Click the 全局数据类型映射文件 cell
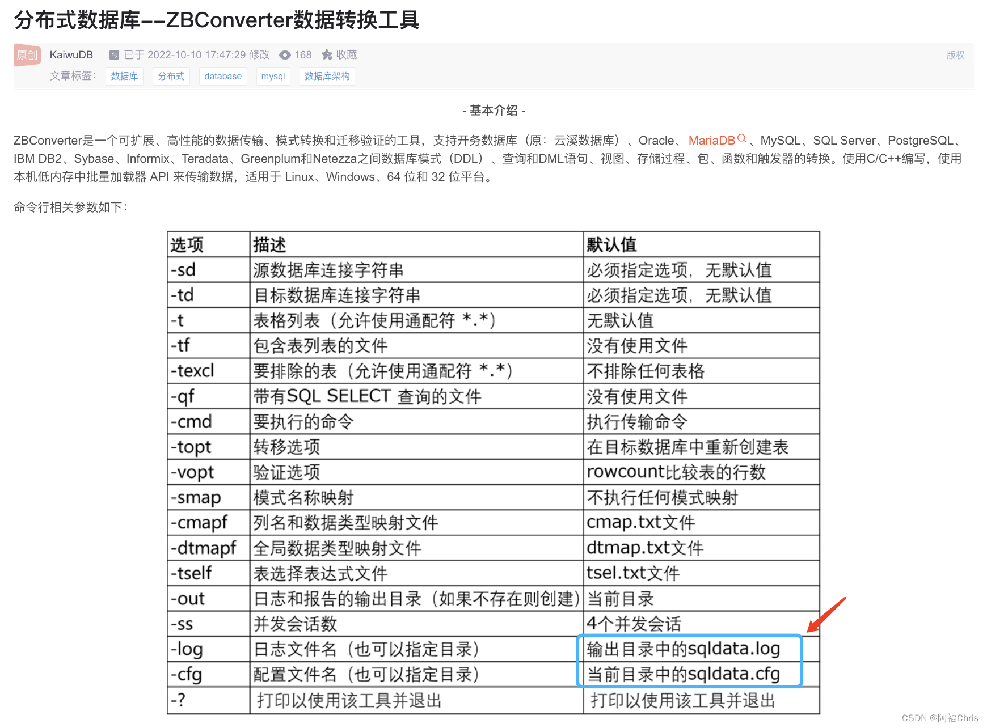Image resolution: width=987 pixels, height=728 pixels. 417,548
